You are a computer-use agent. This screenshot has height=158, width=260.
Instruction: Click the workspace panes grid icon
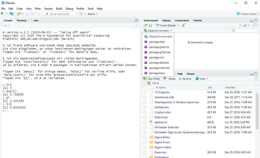[81, 14]
